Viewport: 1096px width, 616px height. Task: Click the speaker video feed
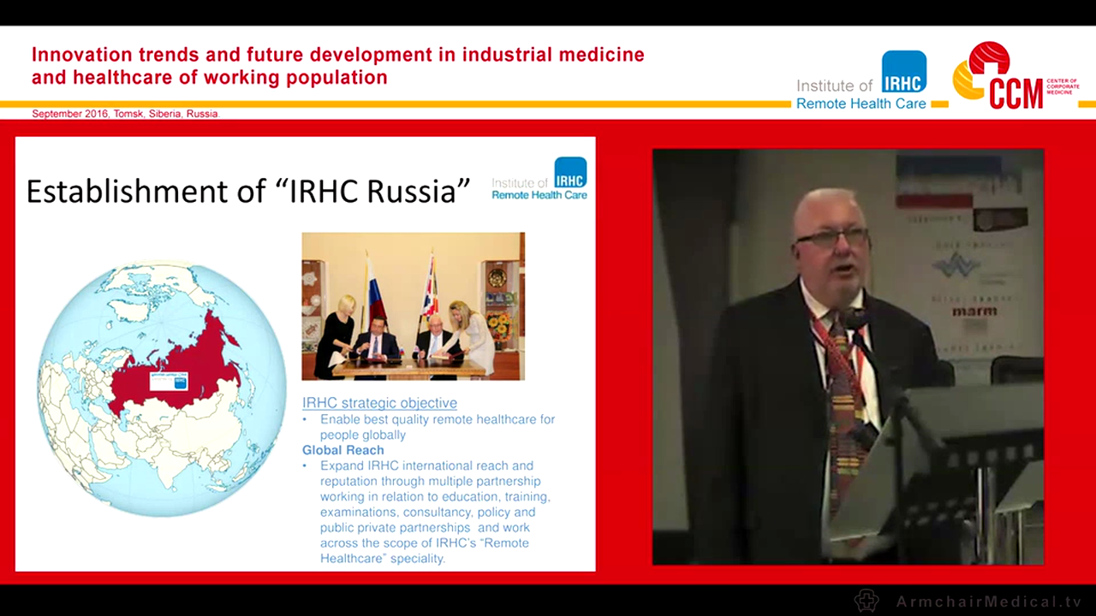tap(849, 358)
